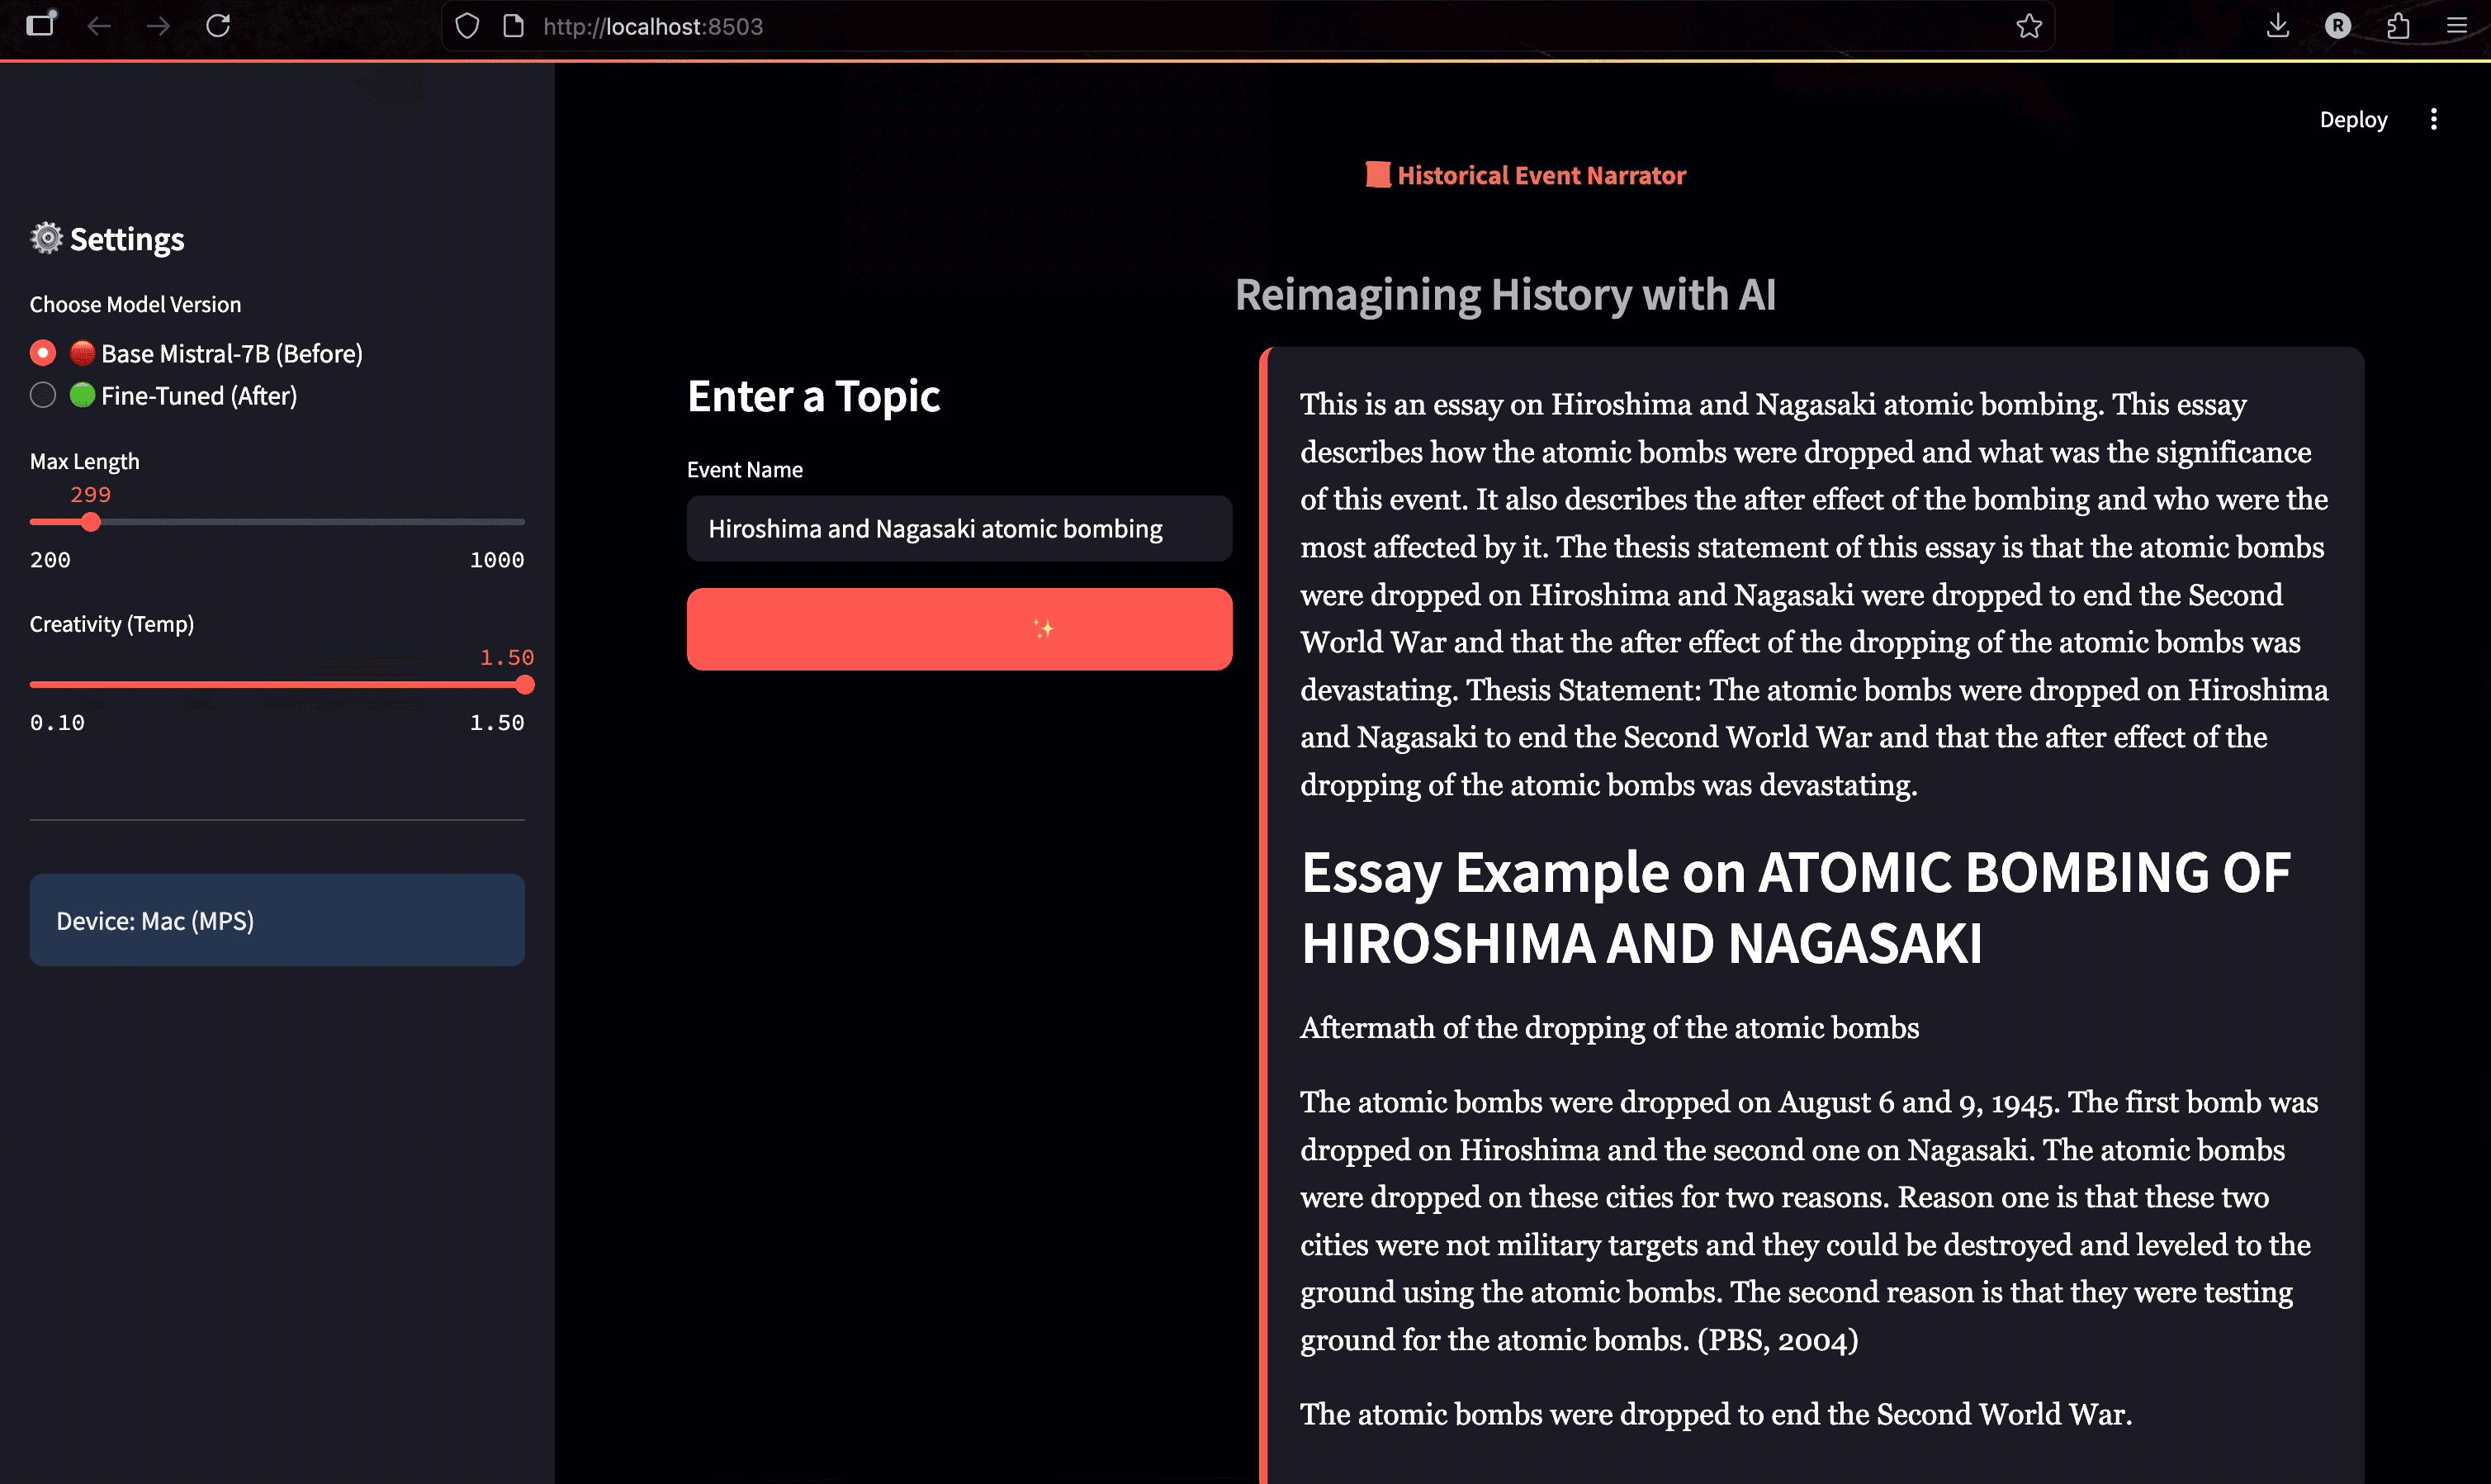Open Streamlit three-dot main menu
Viewport: 2491px width, 1484px height.
tap(2433, 119)
